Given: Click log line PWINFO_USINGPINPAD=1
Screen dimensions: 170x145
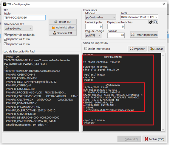Looking at the screenshot, I should point(22,103).
